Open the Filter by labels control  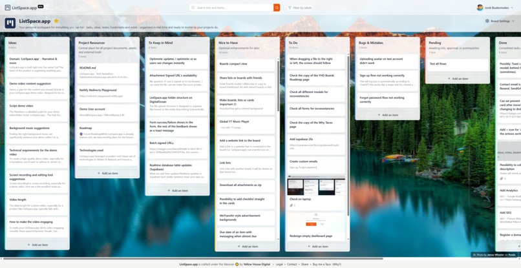[x=300, y=8]
